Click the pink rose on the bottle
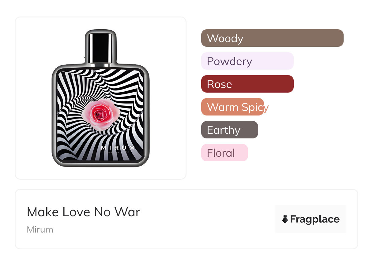 [101, 114]
